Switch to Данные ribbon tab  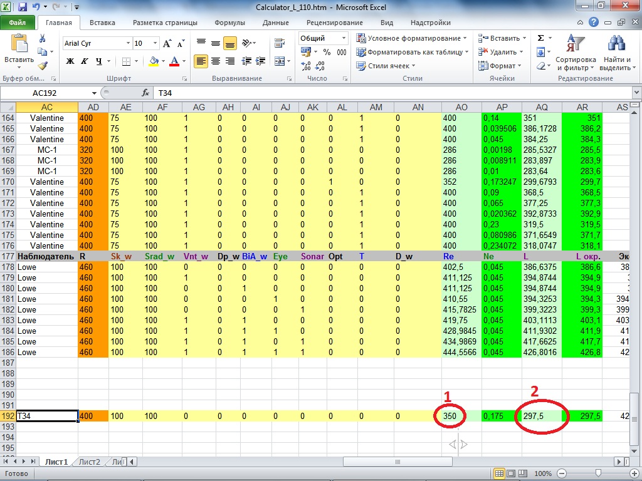click(x=276, y=23)
